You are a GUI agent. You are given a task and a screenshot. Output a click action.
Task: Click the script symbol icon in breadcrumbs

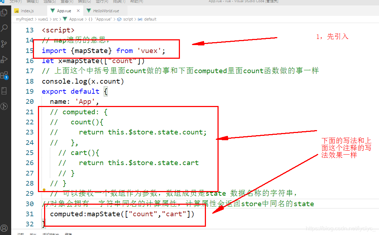point(119,19)
